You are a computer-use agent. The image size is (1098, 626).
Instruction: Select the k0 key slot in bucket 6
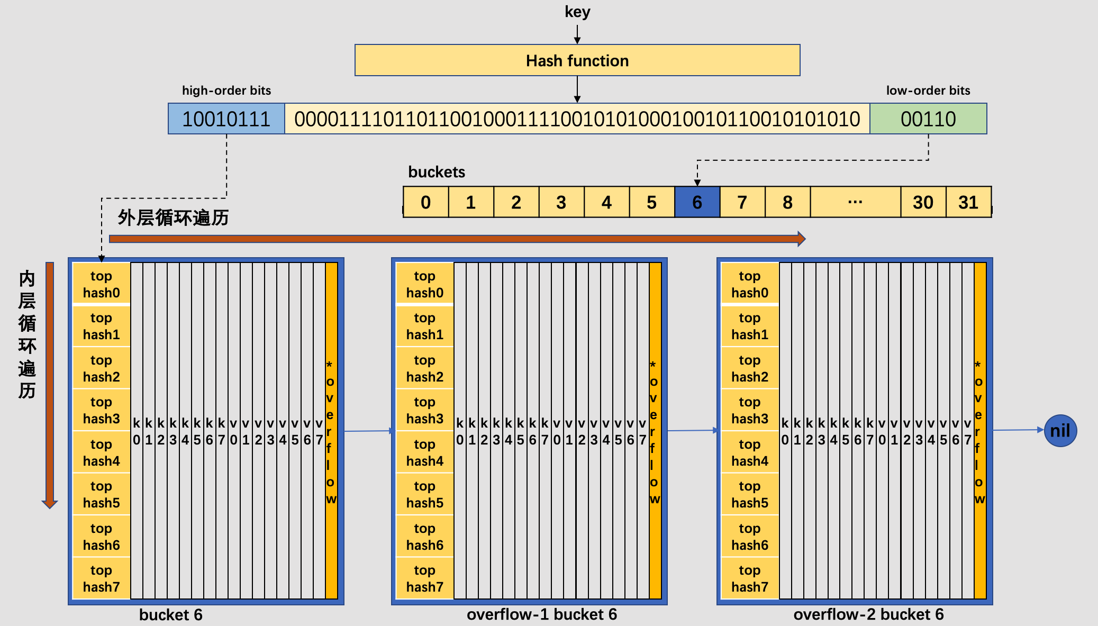pyautogui.click(x=137, y=431)
